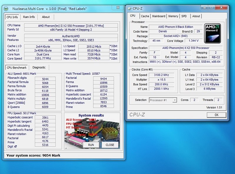
Task: Click the Family Id value field
Action: 71,30
